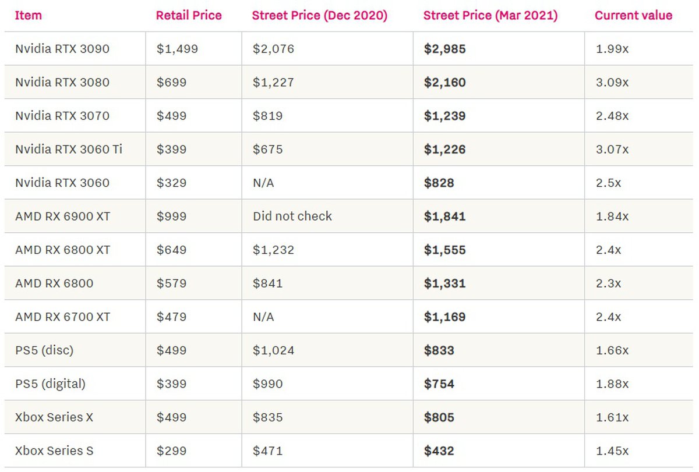Screen dimensions: 699x472
Task: Select the Street Price (Dec 2020) header
Action: (319, 16)
